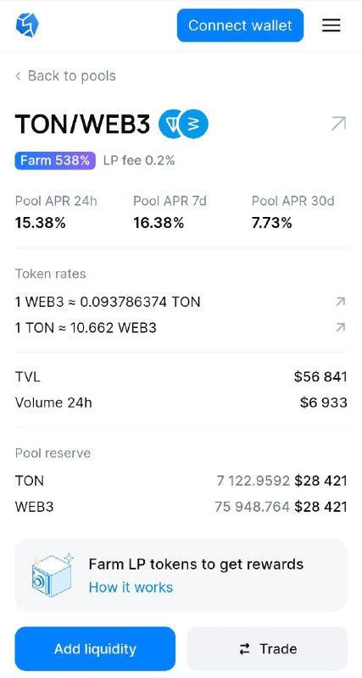Click the TON/WEB3 pool title
This screenshot has width=362, height=678.
pos(82,124)
